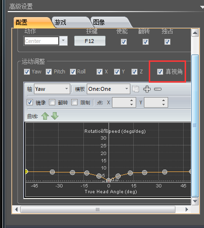Click the green up arrow for curve
Screen dimensions: 204x228
[45, 116]
